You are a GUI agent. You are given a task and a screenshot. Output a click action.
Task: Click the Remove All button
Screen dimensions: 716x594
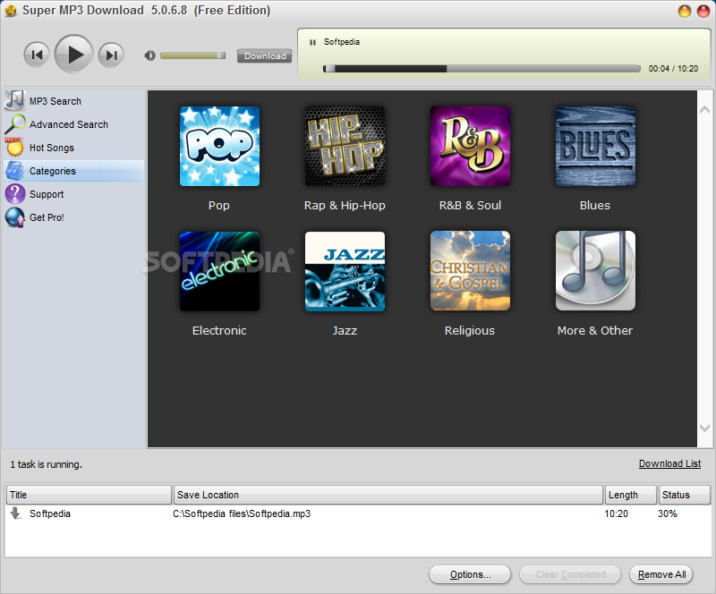[x=661, y=574]
